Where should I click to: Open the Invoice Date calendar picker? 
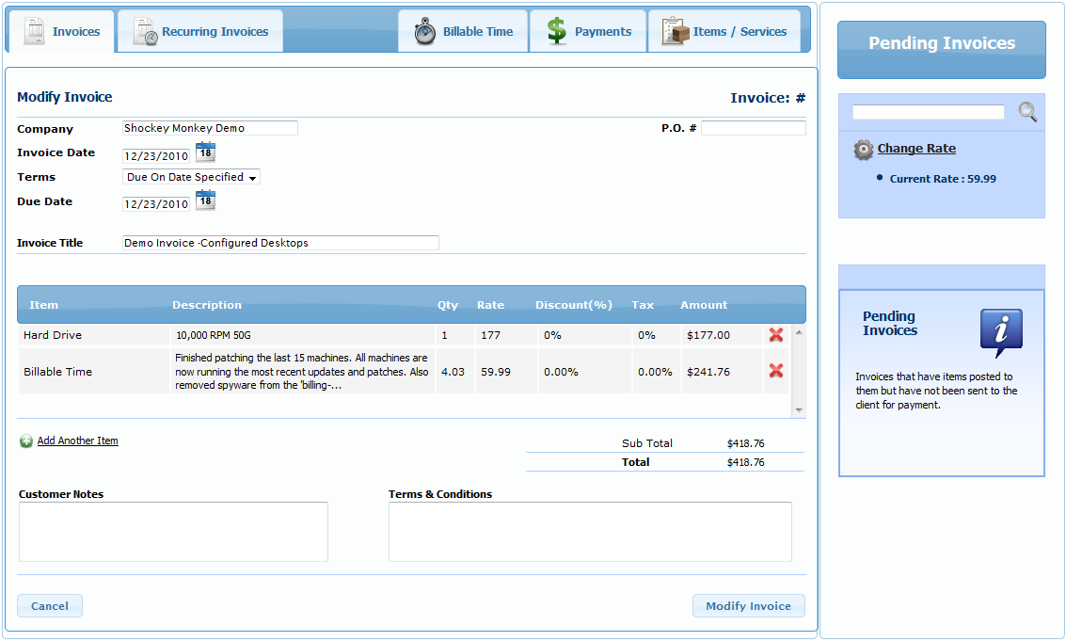(205, 152)
